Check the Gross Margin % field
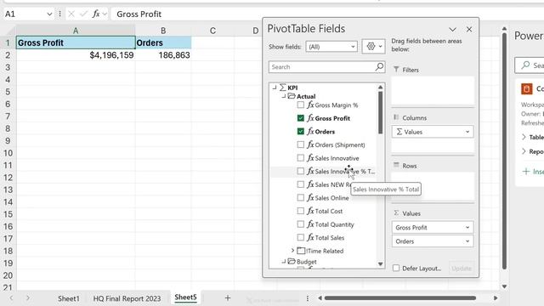Screen dimensions: 544x306 click(300, 105)
